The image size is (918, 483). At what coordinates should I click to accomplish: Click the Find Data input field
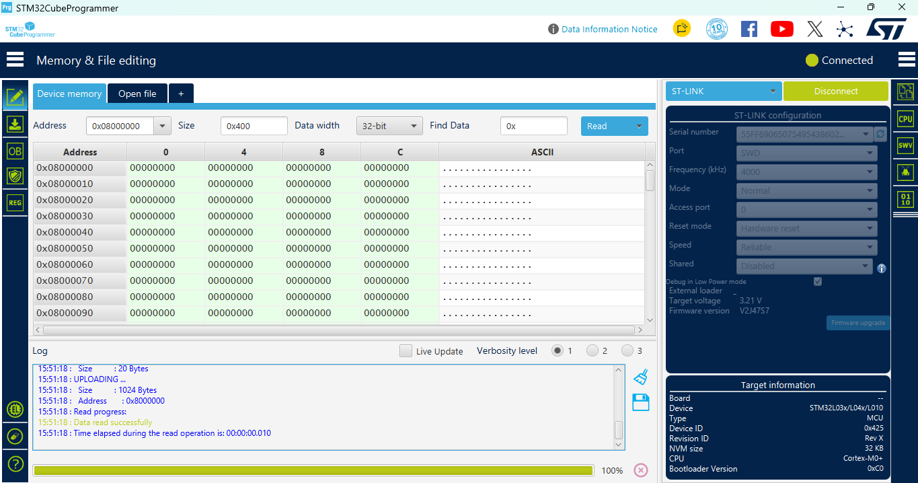[x=534, y=126]
